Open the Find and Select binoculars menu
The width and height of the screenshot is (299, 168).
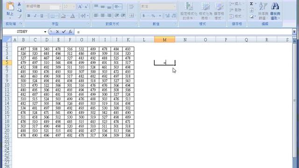(275, 11)
